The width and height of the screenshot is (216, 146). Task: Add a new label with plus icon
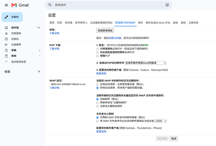point(39,71)
